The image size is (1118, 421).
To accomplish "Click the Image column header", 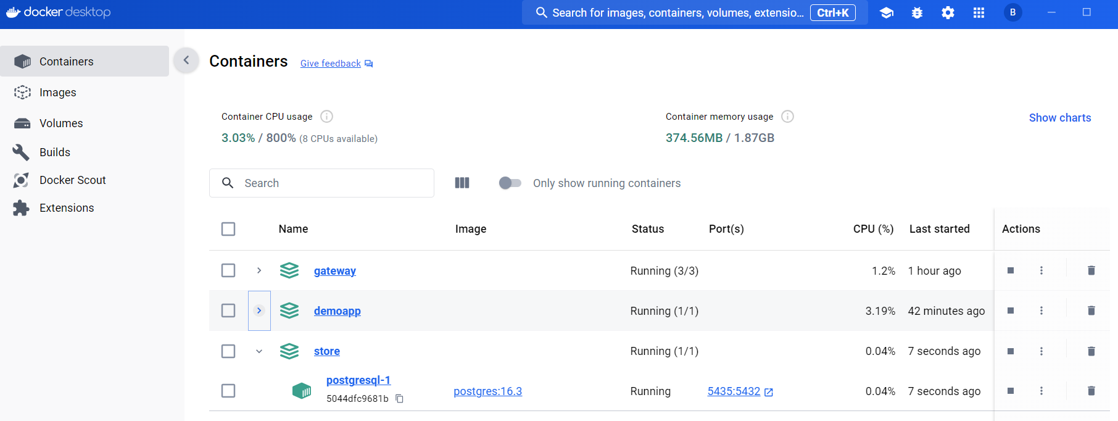I will [x=471, y=229].
